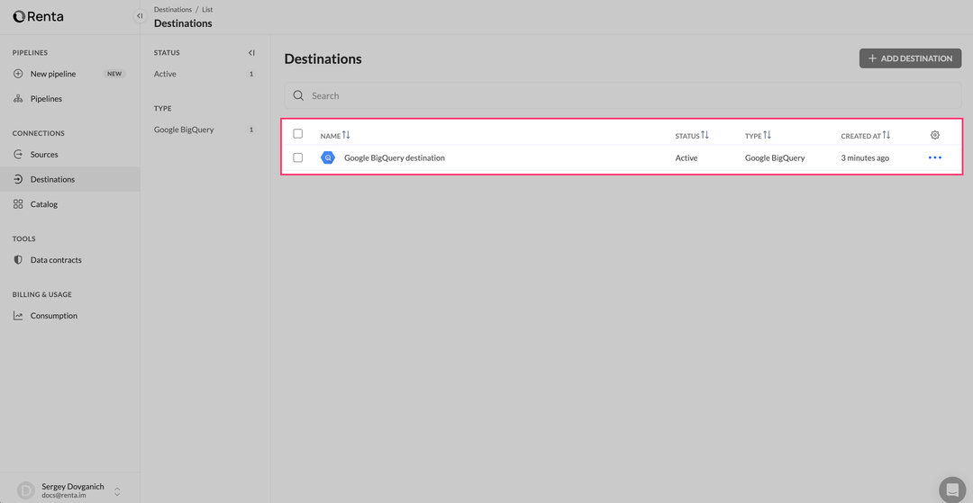Open New pipeline from sidebar

53,74
